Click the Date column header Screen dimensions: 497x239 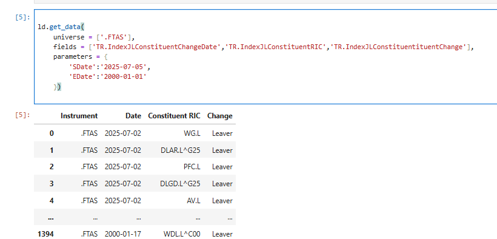[133, 116]
